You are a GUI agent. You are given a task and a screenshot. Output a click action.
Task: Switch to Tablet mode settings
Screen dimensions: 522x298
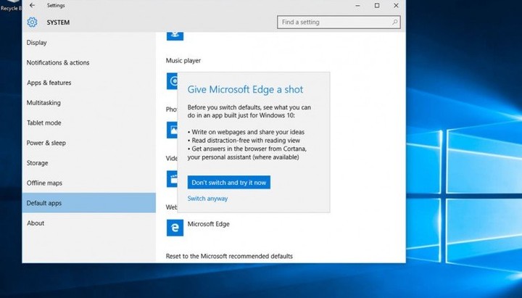click(x=43, y=123)
